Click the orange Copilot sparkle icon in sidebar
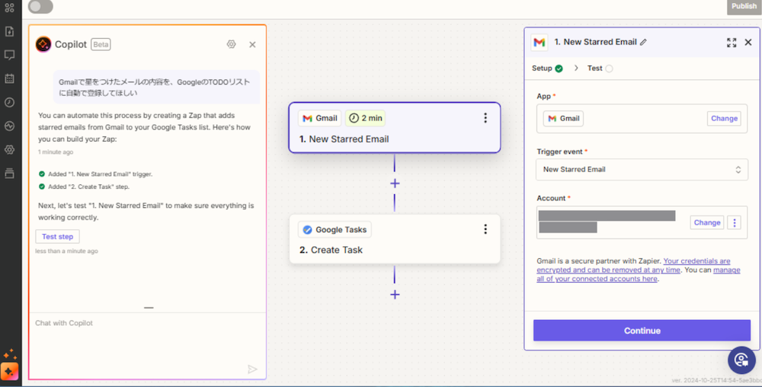Viewport: 762px width, 387px height. pos(10,372)
